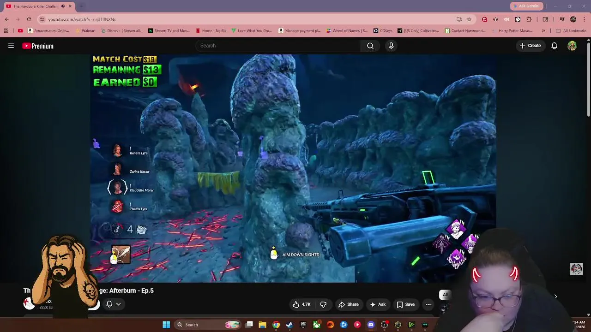Click the video player to pause
This screenshot has height=332, width=591.
tap(293, 168)
